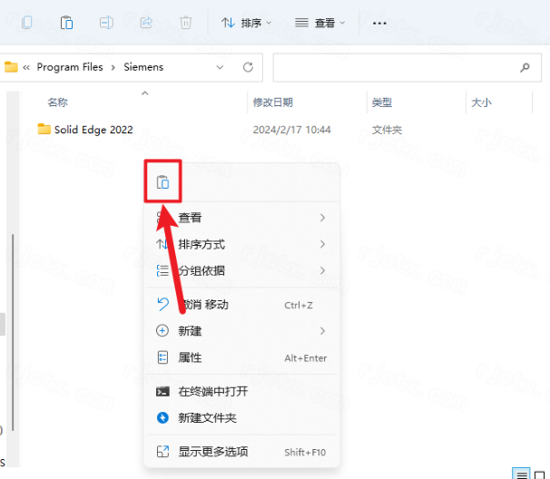Click the Share icon in the toolbar

pyautogui.click(x=146, y=22)
